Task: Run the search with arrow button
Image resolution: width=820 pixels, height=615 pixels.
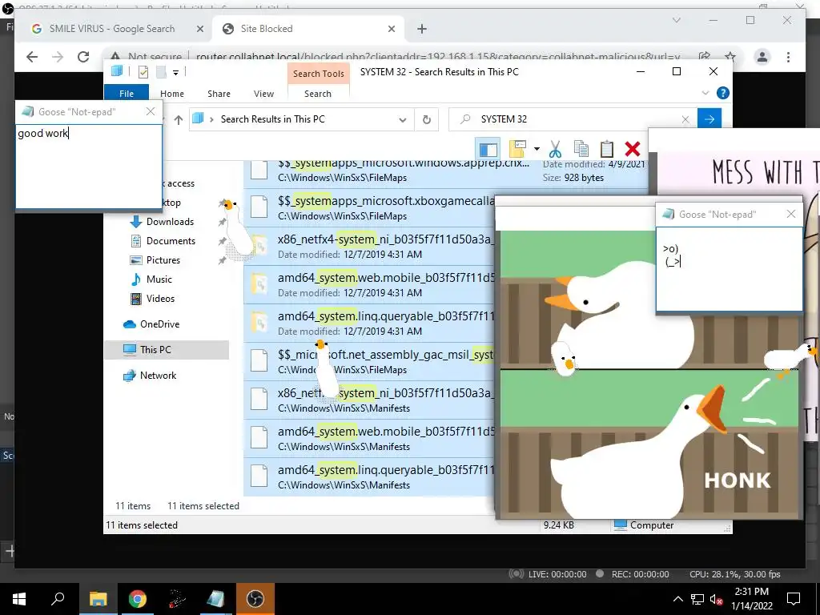Action: (x=709, y=119)
